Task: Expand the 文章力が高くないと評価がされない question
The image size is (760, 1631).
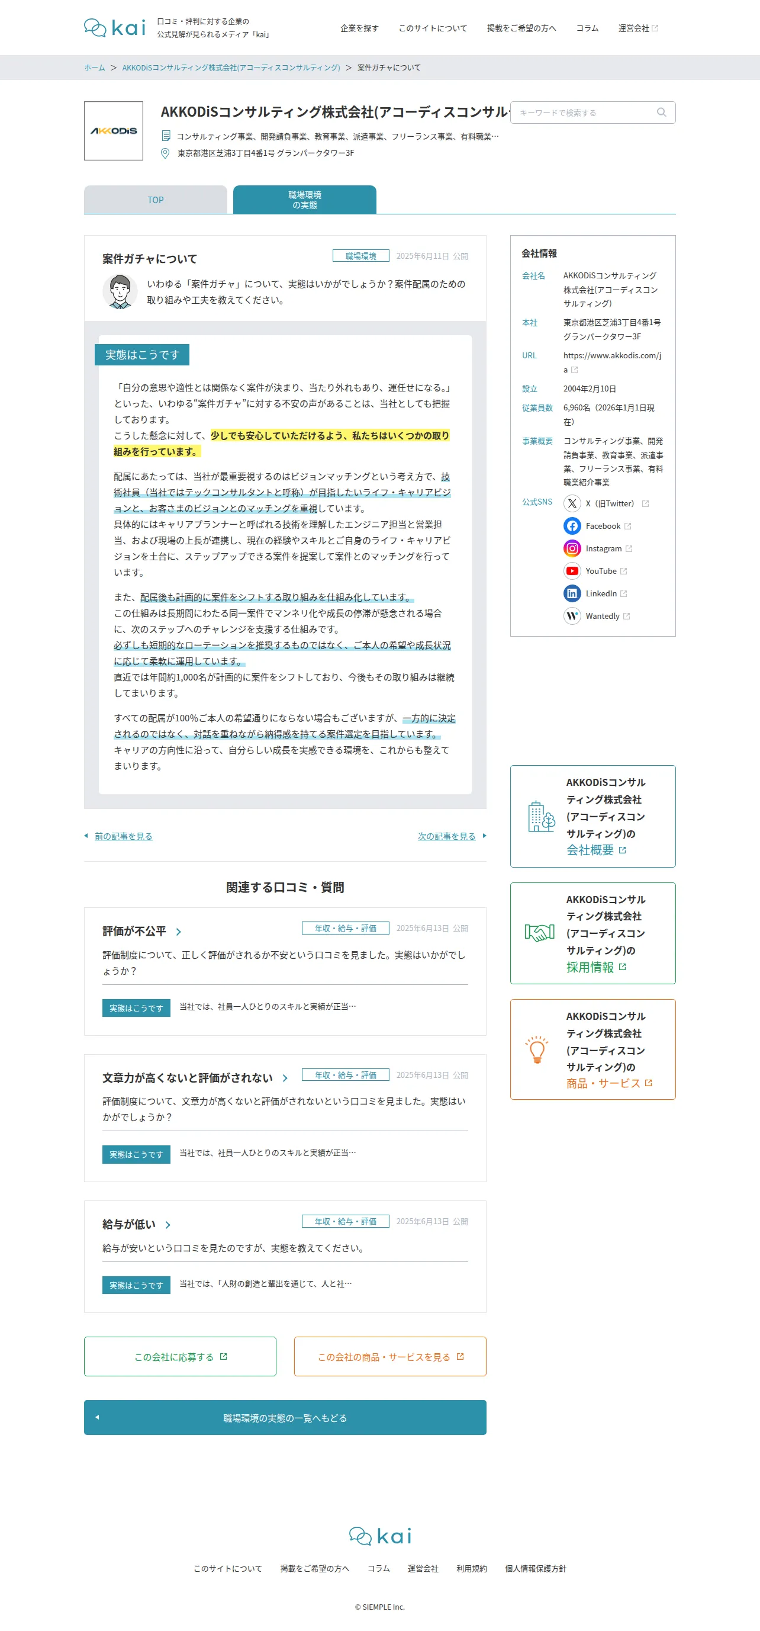Action: click(195, 1078)
